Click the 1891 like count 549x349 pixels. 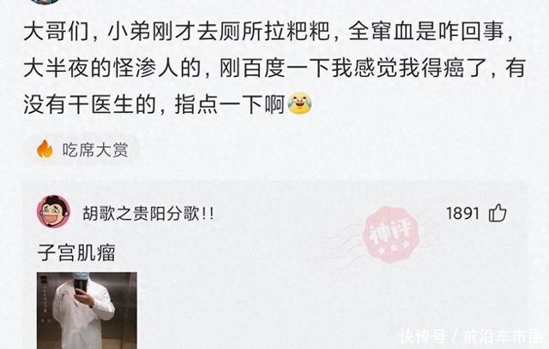click(x=462, y=213)
